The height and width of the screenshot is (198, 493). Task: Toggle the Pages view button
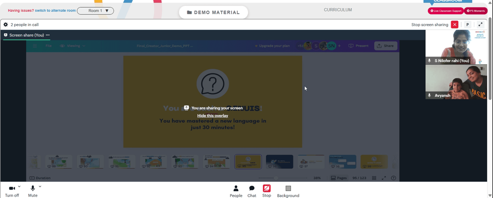point(339,178)
